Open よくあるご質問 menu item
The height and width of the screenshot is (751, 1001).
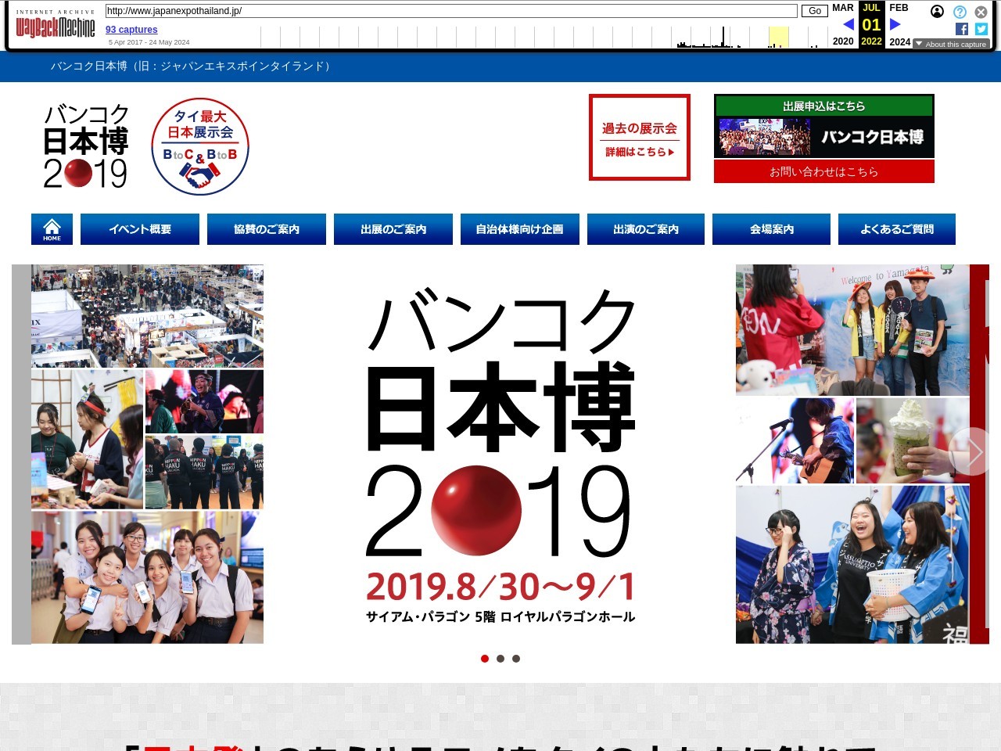(897, 229)
